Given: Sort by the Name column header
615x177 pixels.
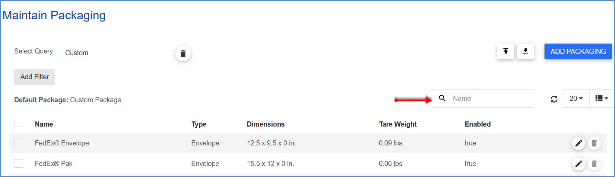Looking at the screenshot, I should tap(44, 124).
